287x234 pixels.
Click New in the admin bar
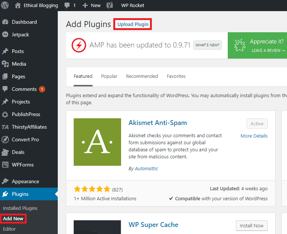[96, 6]
